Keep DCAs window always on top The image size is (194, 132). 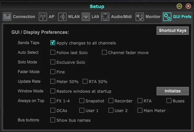coord(53,110)
